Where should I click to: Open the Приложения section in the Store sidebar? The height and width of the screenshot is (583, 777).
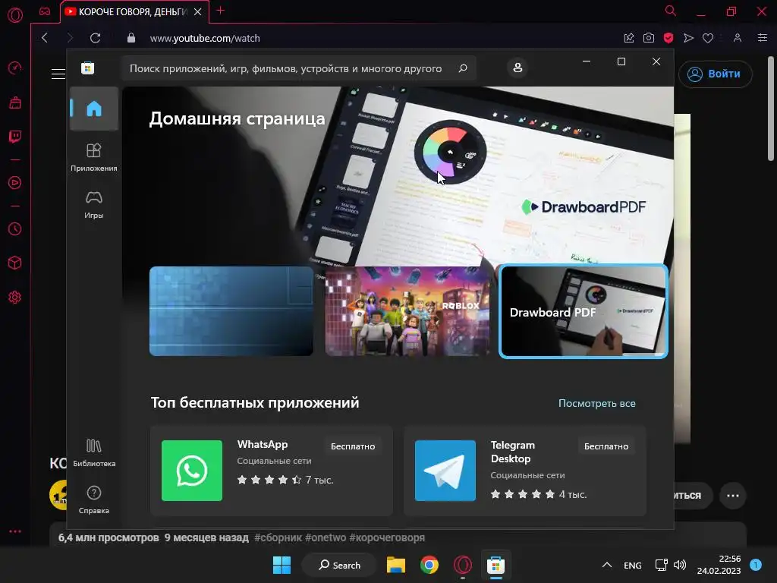[x=93, y=157]
